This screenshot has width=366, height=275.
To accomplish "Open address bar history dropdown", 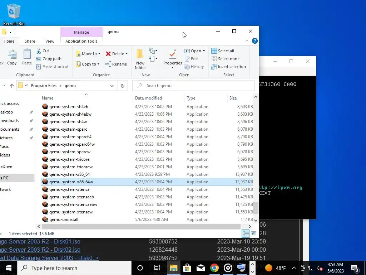I will point(112,86).
